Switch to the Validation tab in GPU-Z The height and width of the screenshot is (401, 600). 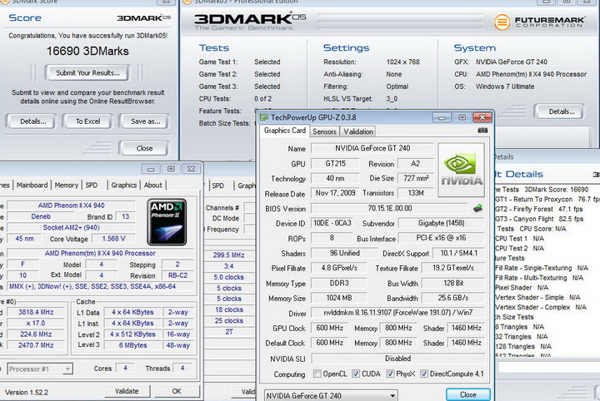coord(358,131)
